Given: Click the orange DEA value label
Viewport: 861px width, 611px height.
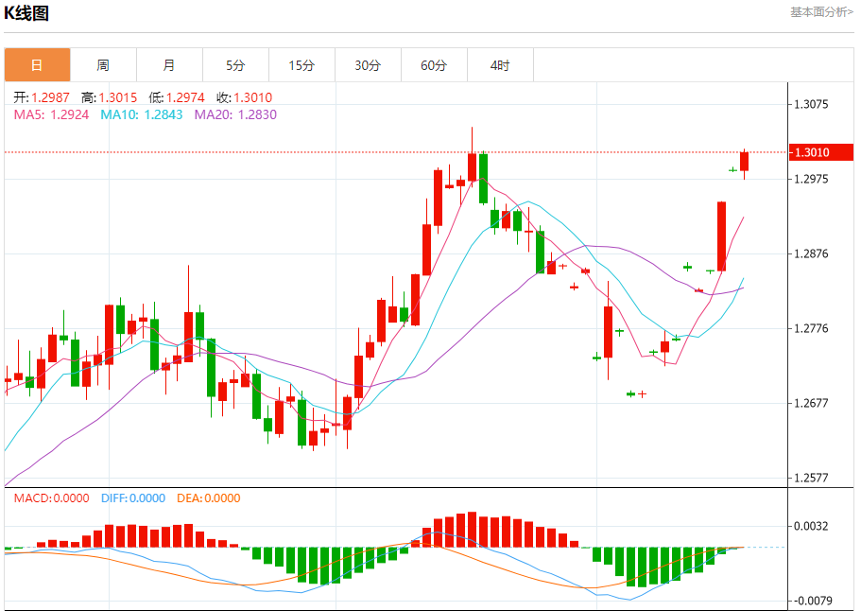Looking at the screenshot, I should pos(208,498).
